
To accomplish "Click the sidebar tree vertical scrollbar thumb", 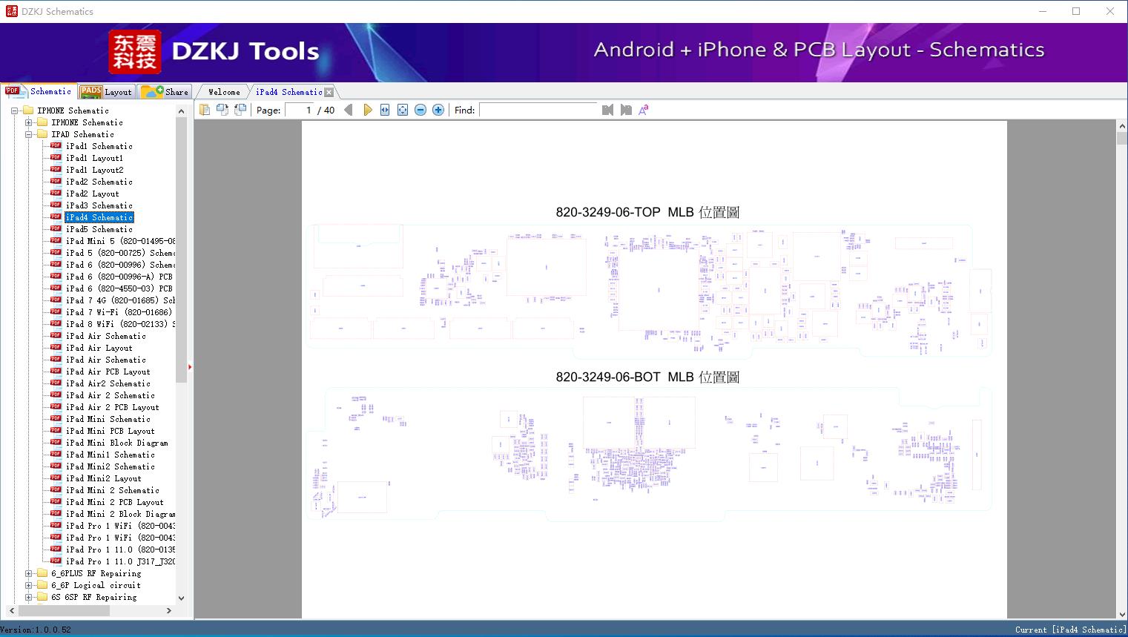I will tap(181, 249).
